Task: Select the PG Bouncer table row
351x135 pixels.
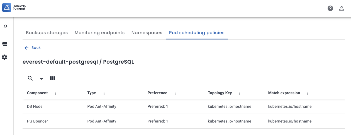Action: [167, 121]
